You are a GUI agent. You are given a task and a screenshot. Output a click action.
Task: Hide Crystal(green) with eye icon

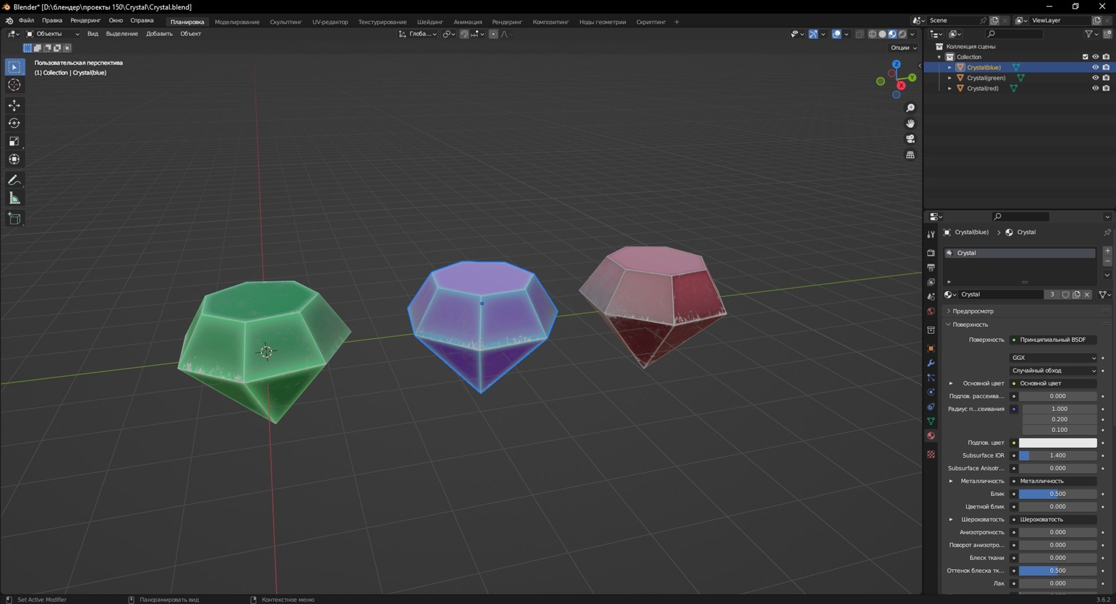coord(1095,78)
